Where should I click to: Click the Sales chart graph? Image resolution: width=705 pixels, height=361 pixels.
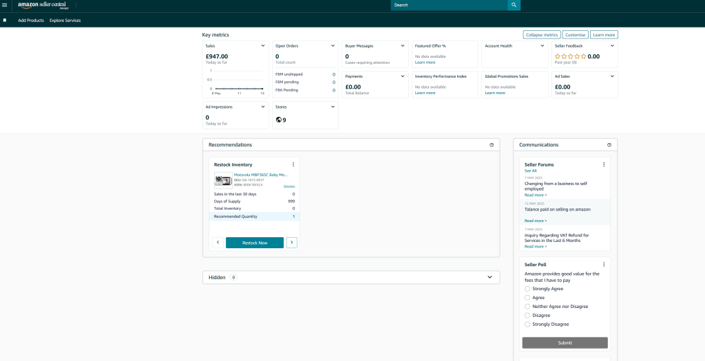tap(235, 82)
